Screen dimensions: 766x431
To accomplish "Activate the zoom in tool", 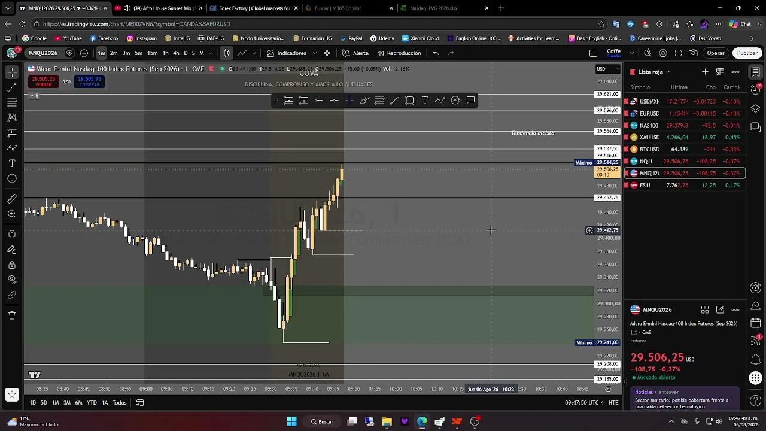I will pyautogui.click(x=12, y=214).
